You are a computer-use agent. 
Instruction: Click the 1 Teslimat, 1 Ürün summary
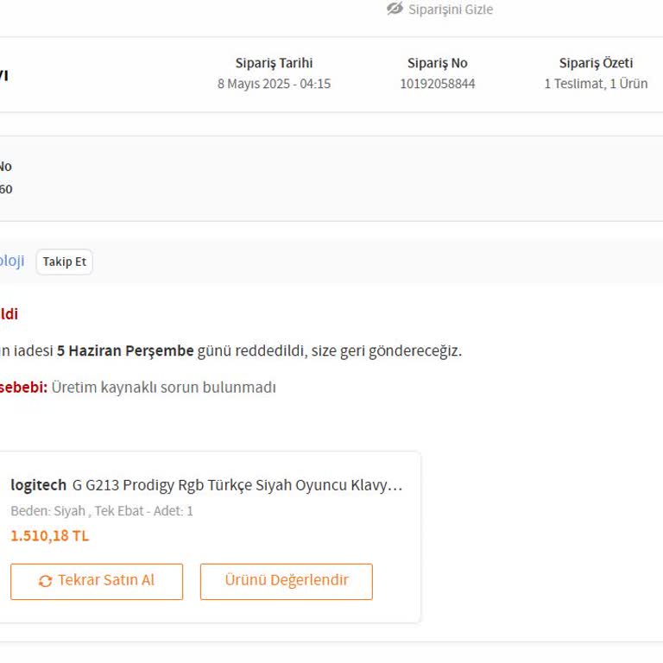pyautogui.click(x=596, y=84)
